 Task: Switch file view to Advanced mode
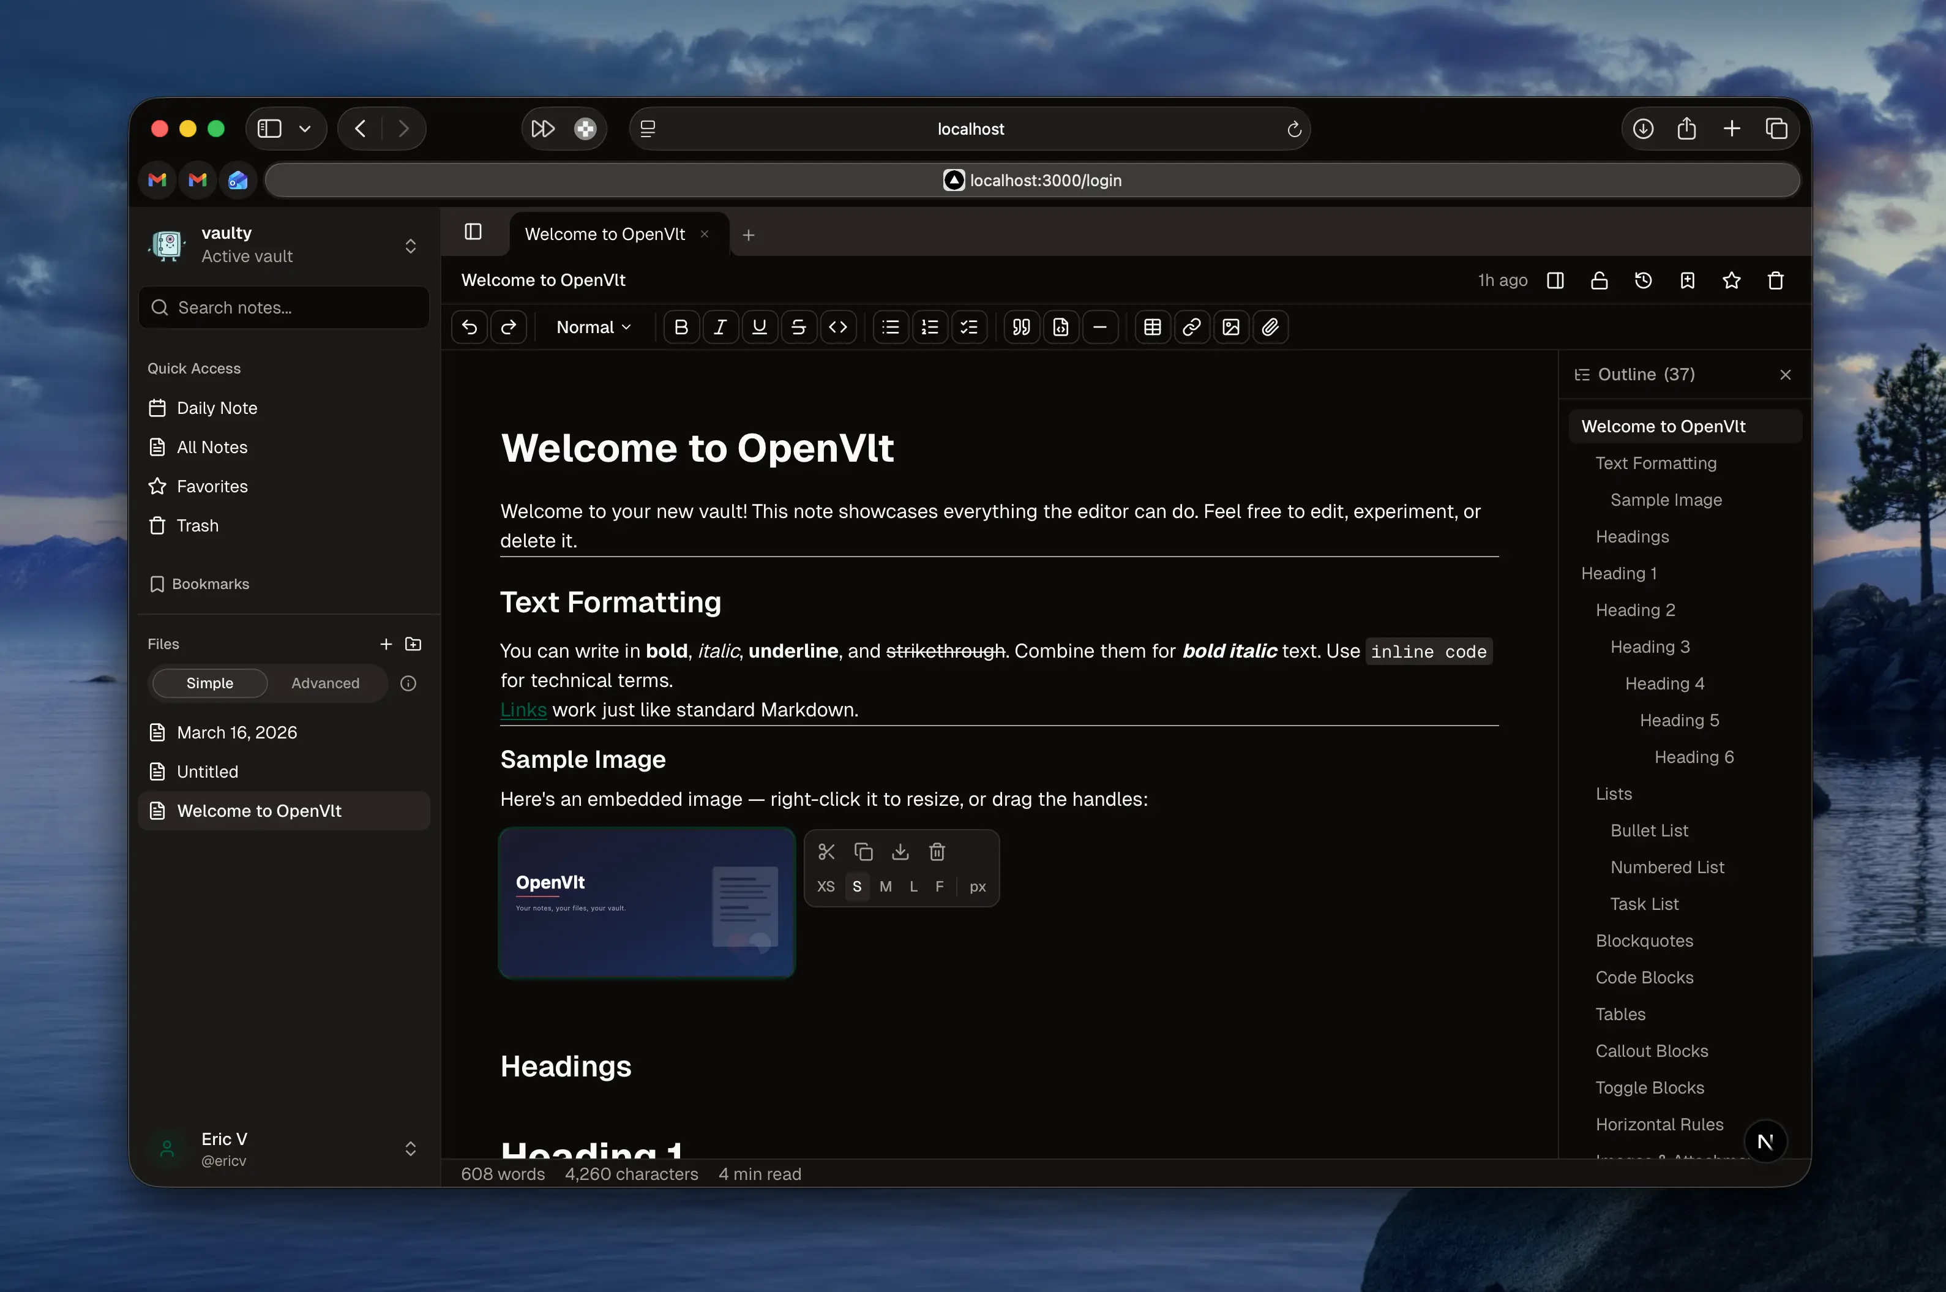325,683
